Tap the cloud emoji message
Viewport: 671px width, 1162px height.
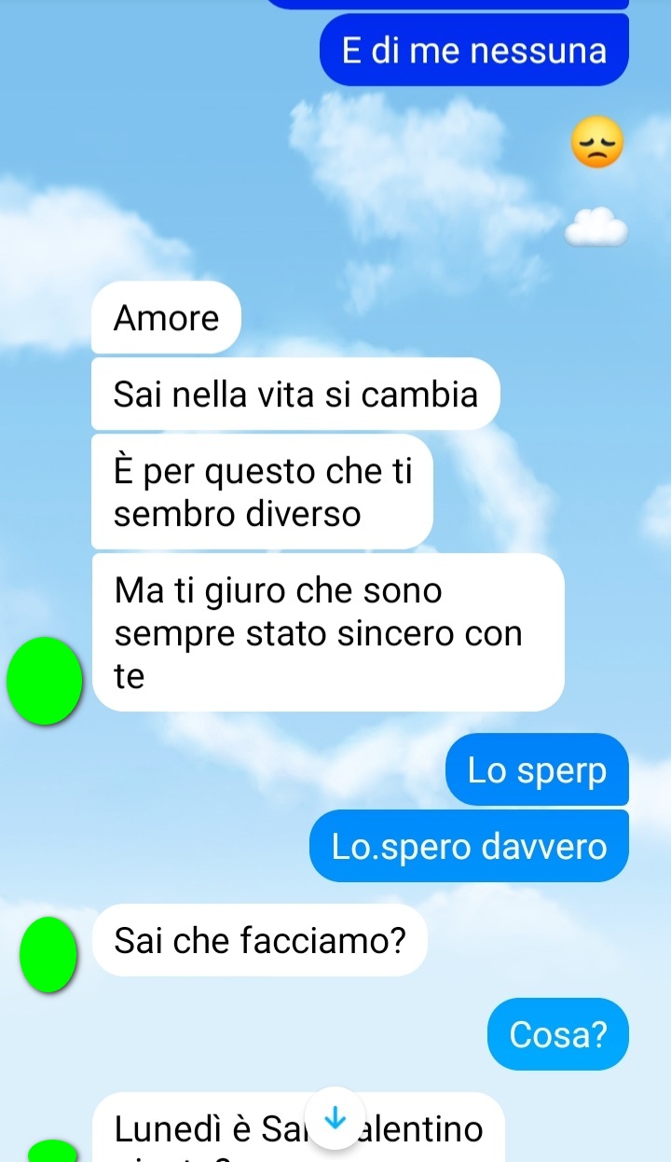tap(596, 226)
